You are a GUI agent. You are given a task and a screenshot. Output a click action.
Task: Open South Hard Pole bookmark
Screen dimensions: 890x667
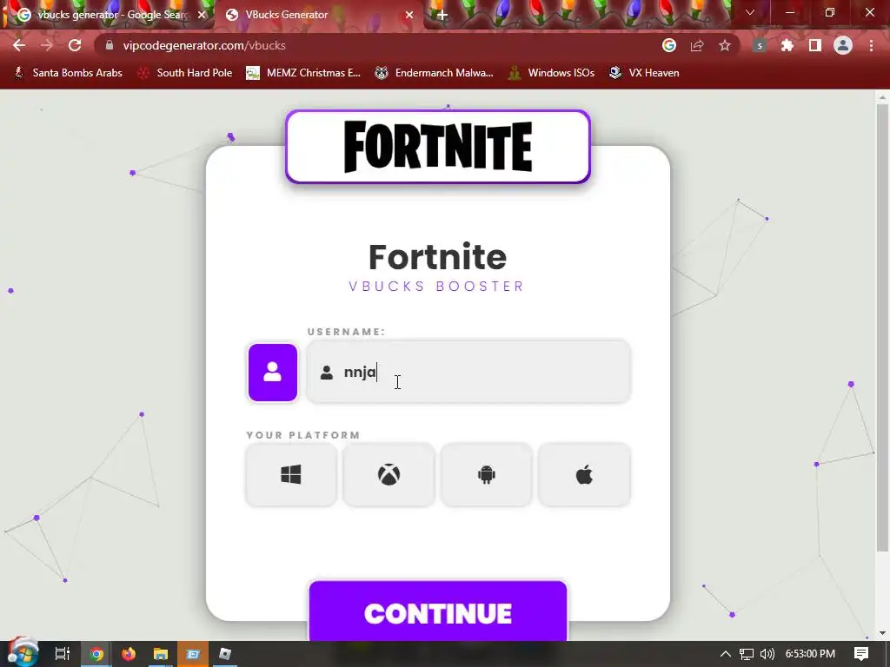click(x=185, y=73)
